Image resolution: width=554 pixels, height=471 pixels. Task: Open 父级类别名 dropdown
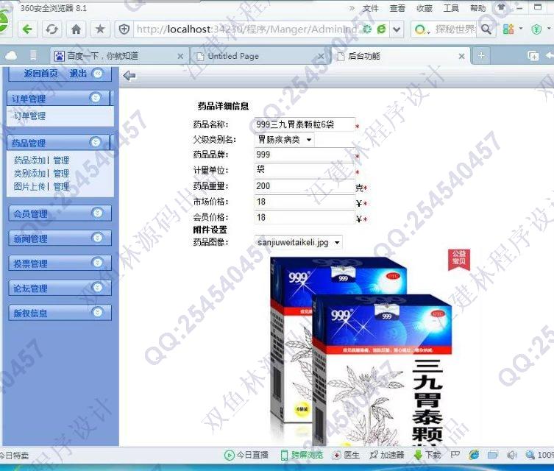point(284,140)
